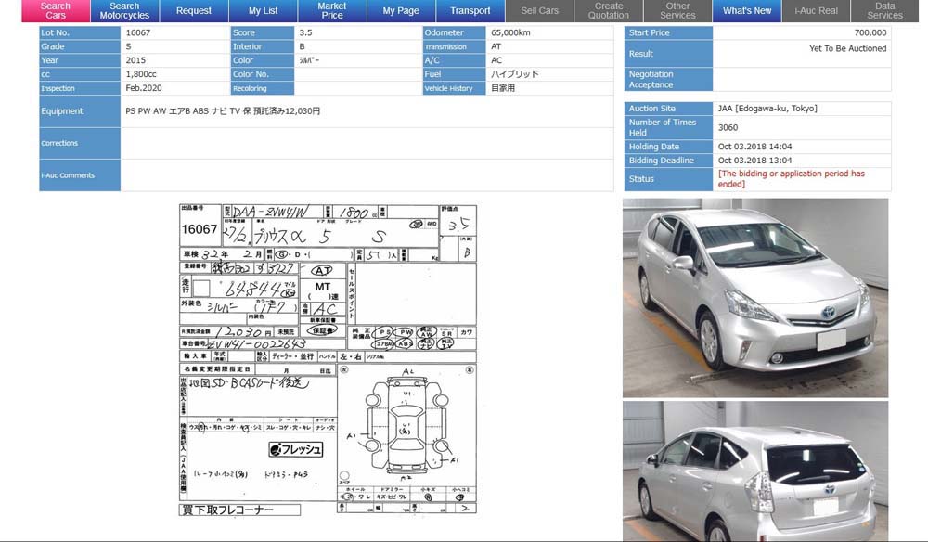This screenshot has height=542, width=928.
Task: Click the Corrections label cell
Action: tap(80, 143)
